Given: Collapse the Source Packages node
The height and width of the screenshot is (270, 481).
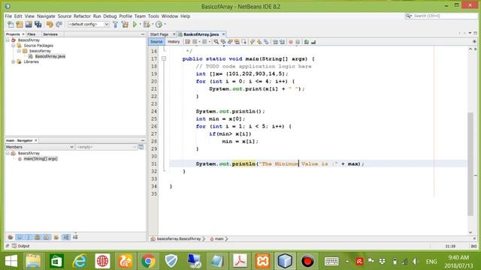Looking at the screenshot, I should pyautogui.click(x=14, y=45).
